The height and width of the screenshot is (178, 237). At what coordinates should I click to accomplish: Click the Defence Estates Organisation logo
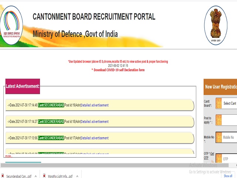tap(11, 25)
